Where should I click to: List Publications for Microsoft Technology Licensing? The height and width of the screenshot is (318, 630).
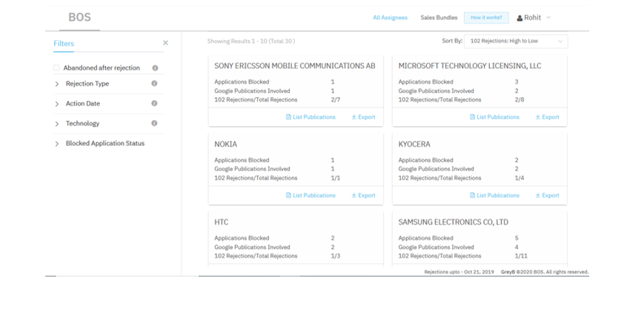(x=494, y=117)
